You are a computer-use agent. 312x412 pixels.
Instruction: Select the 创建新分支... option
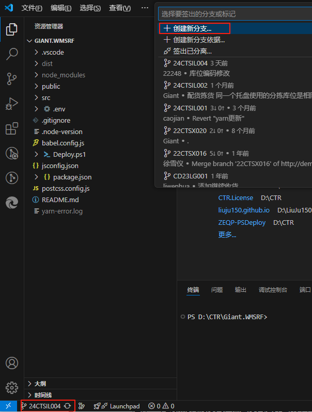coord(193,28)
